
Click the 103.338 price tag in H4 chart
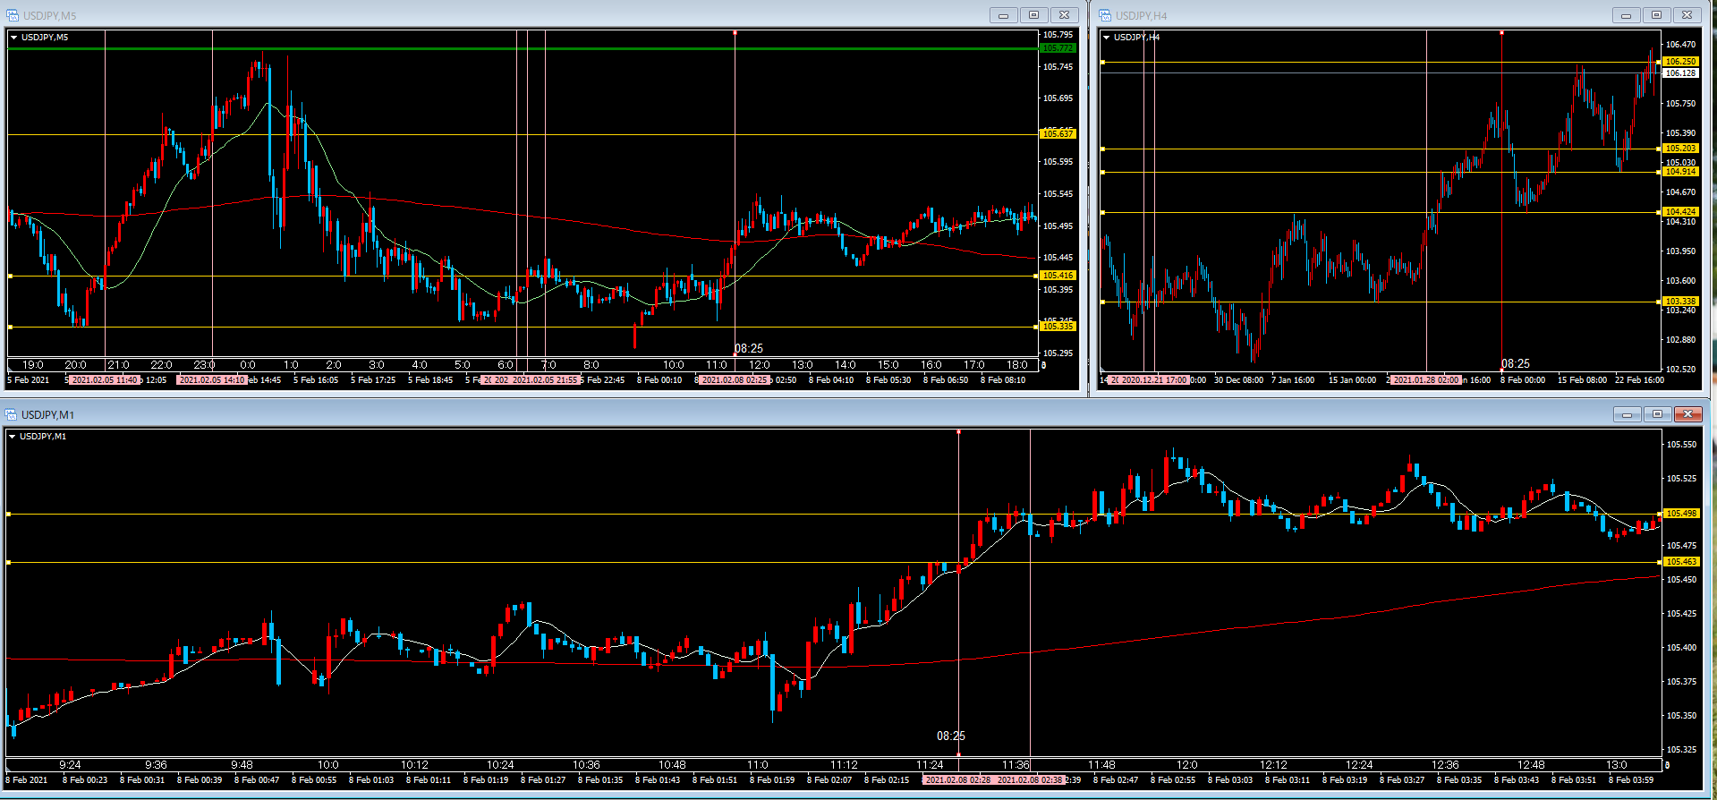point(1680,302)
